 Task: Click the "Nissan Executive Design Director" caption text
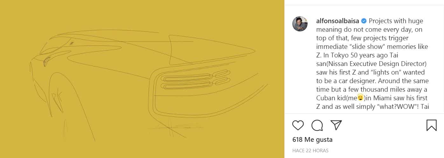[376, 64]
